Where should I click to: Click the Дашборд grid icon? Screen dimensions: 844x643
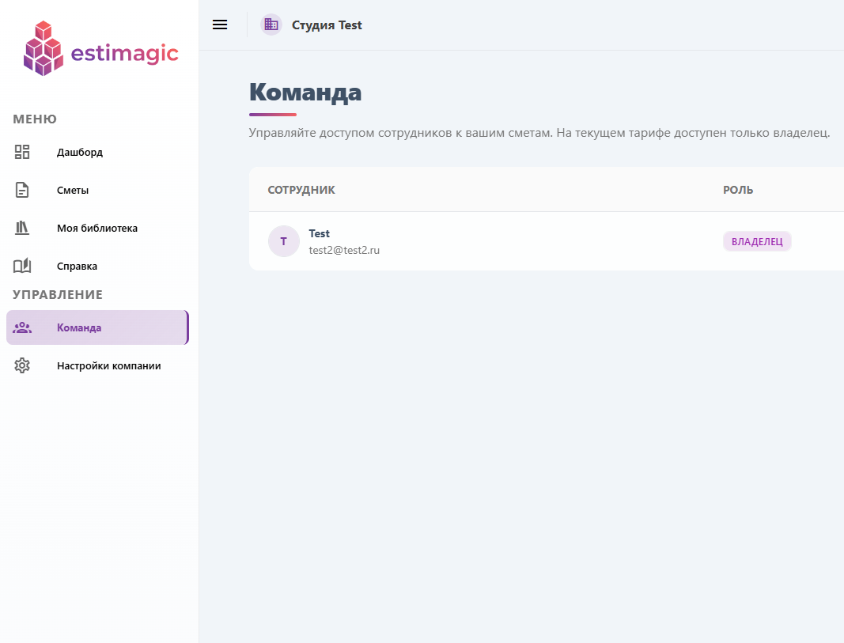(x=22, y=152)
